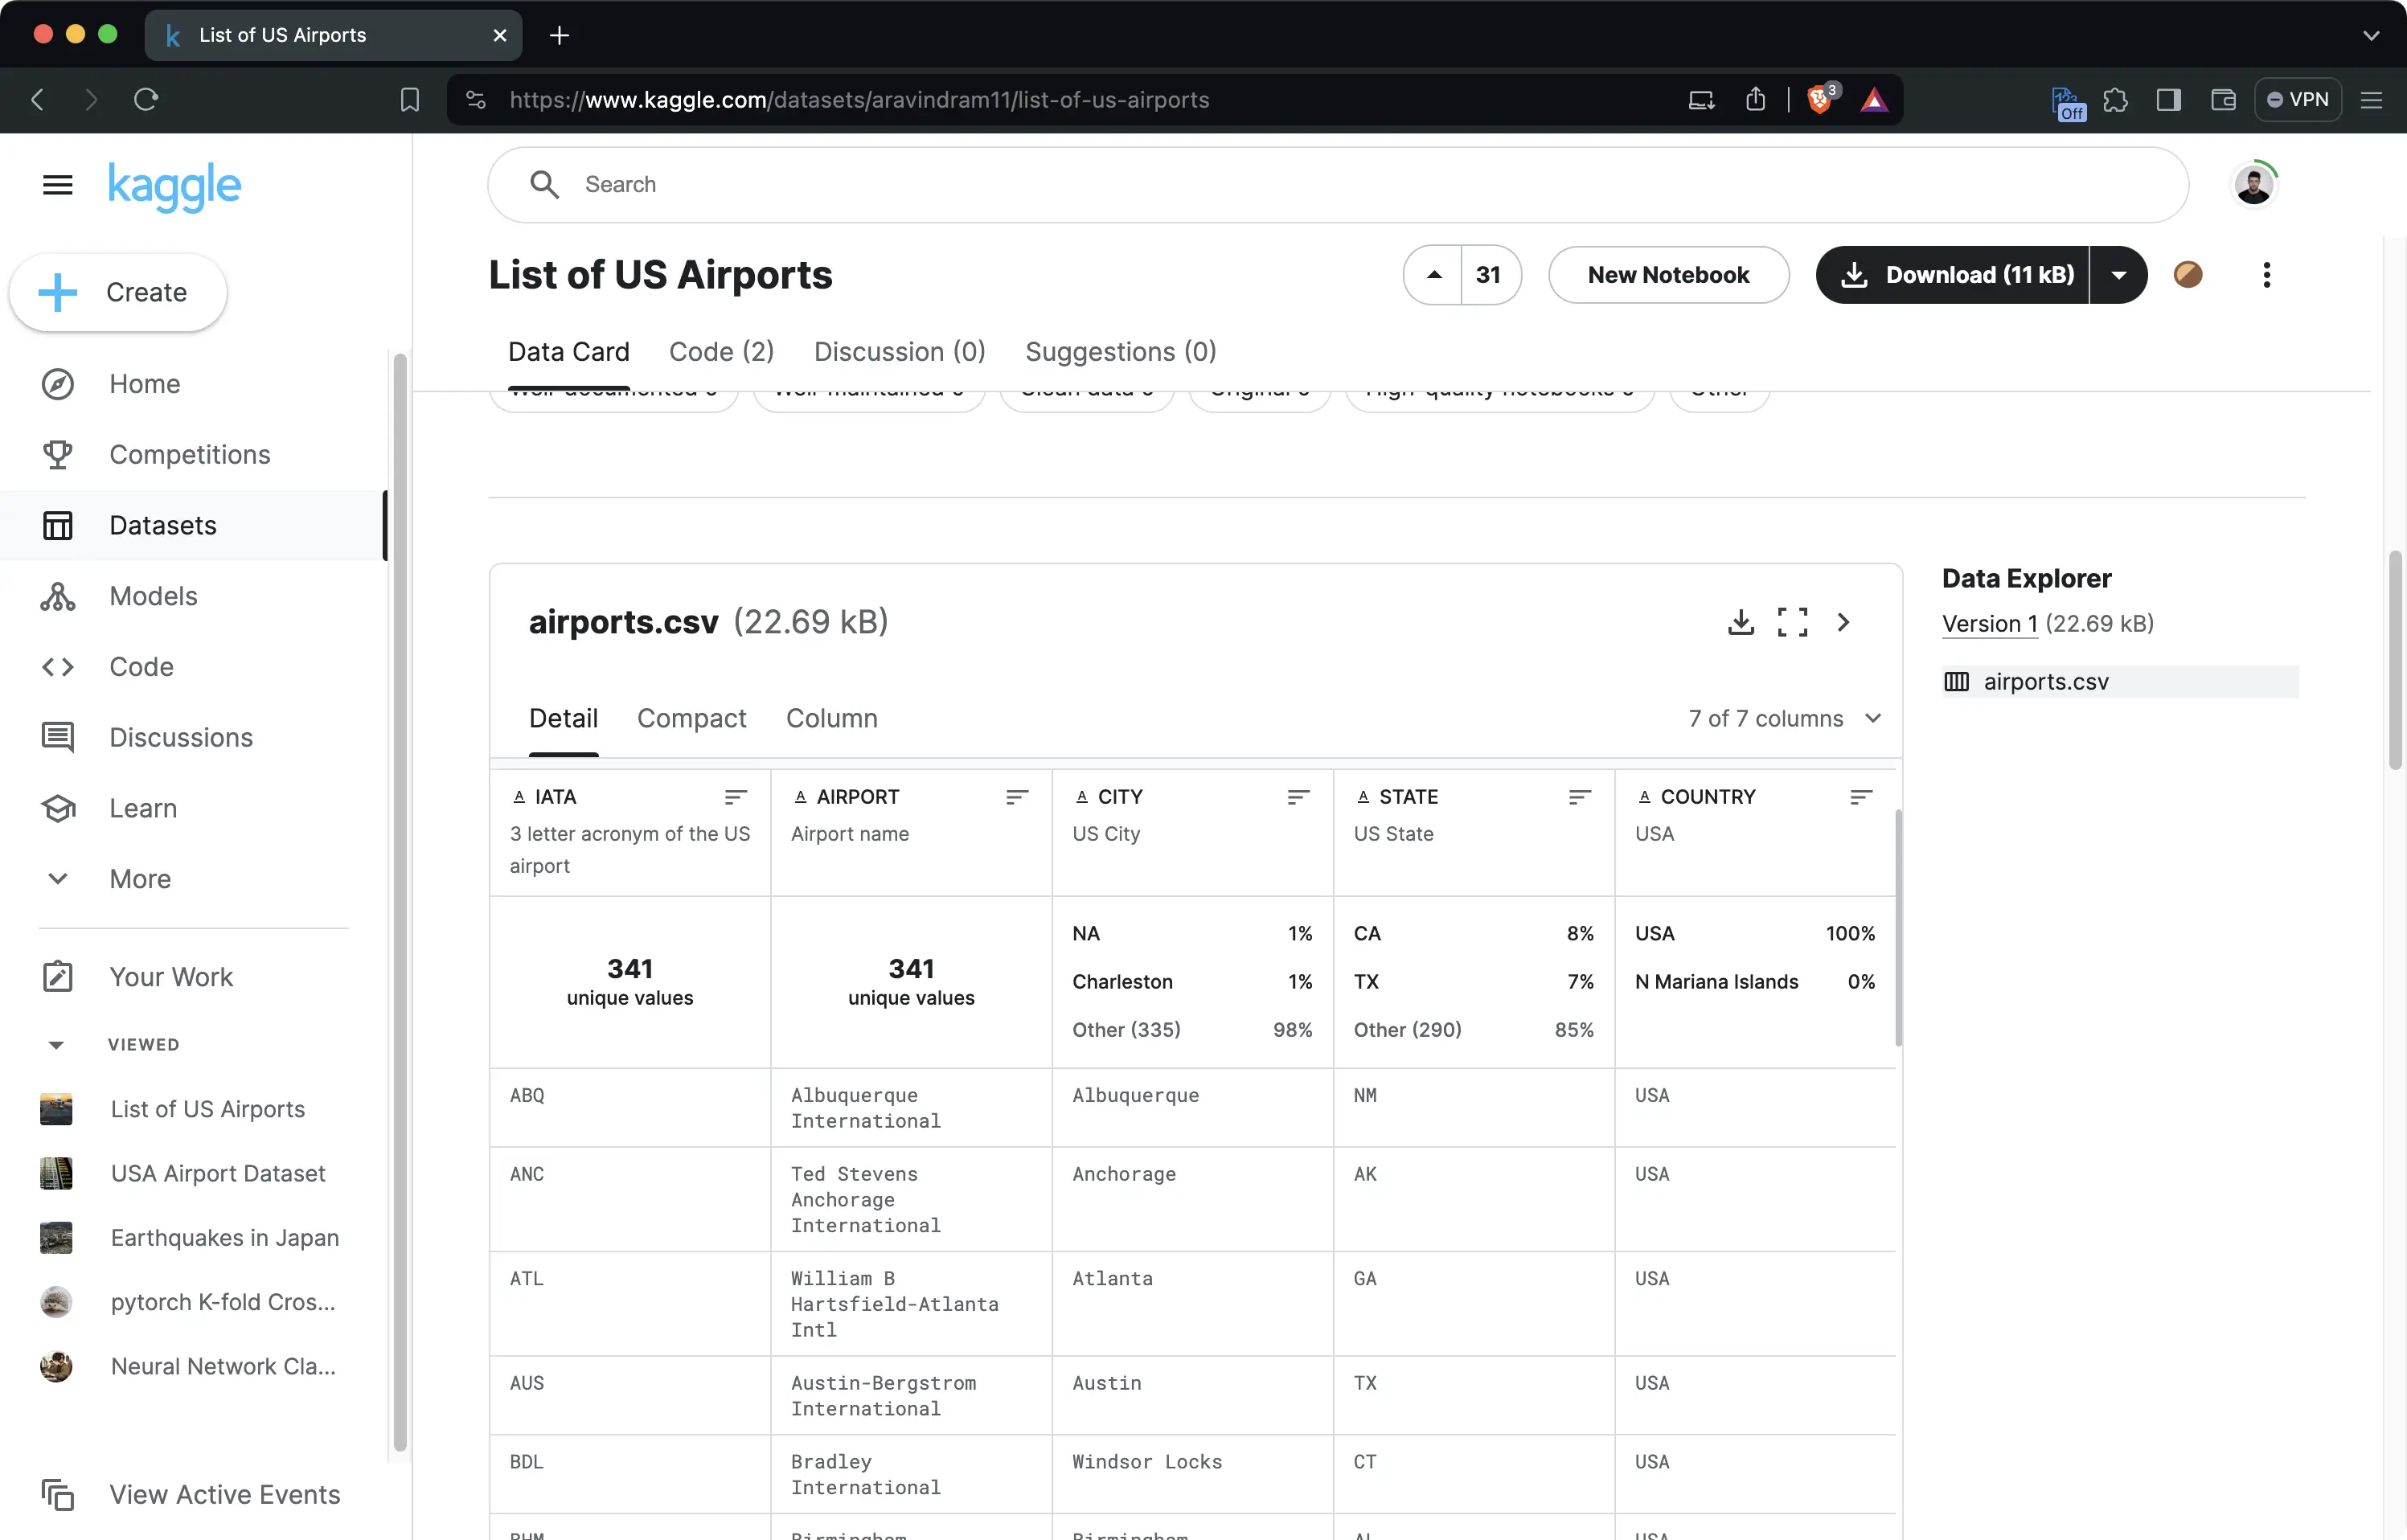Click the table's vertical scrollbar
The width and height of the screenshot is (2407, 1540).
coord(1897,927)
